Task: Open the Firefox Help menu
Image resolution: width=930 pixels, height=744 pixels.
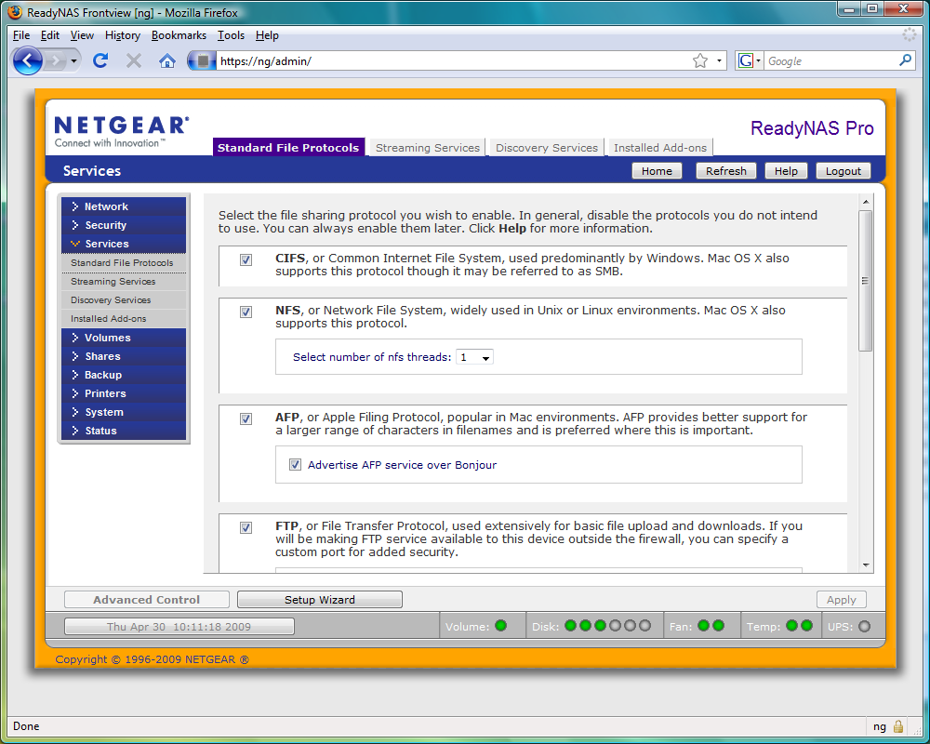Action: coord(267,35)
